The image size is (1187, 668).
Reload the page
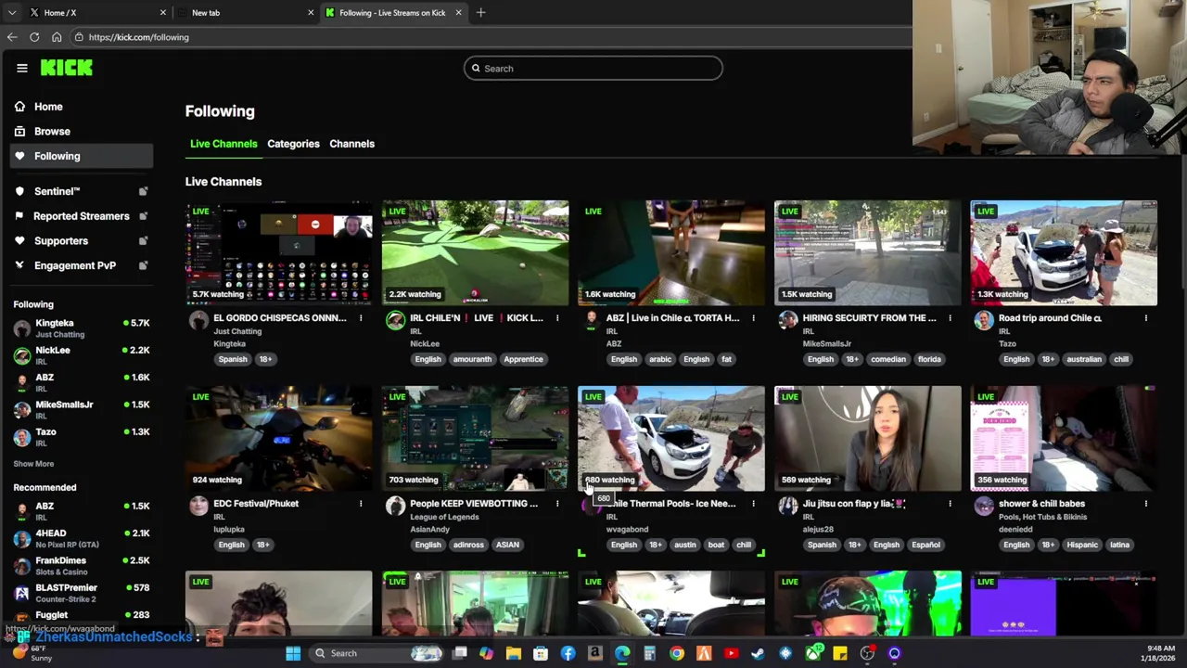pyautogui.click(x=34, y=37)
